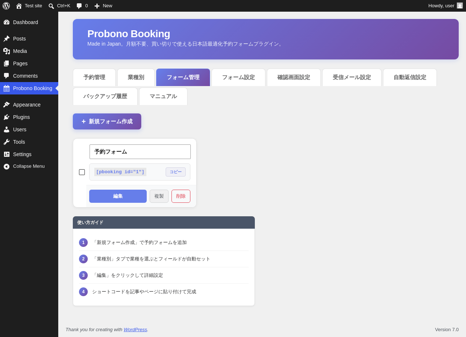
Task: Tick the checkbox beside 予約フォーム card
Action: 82,172
